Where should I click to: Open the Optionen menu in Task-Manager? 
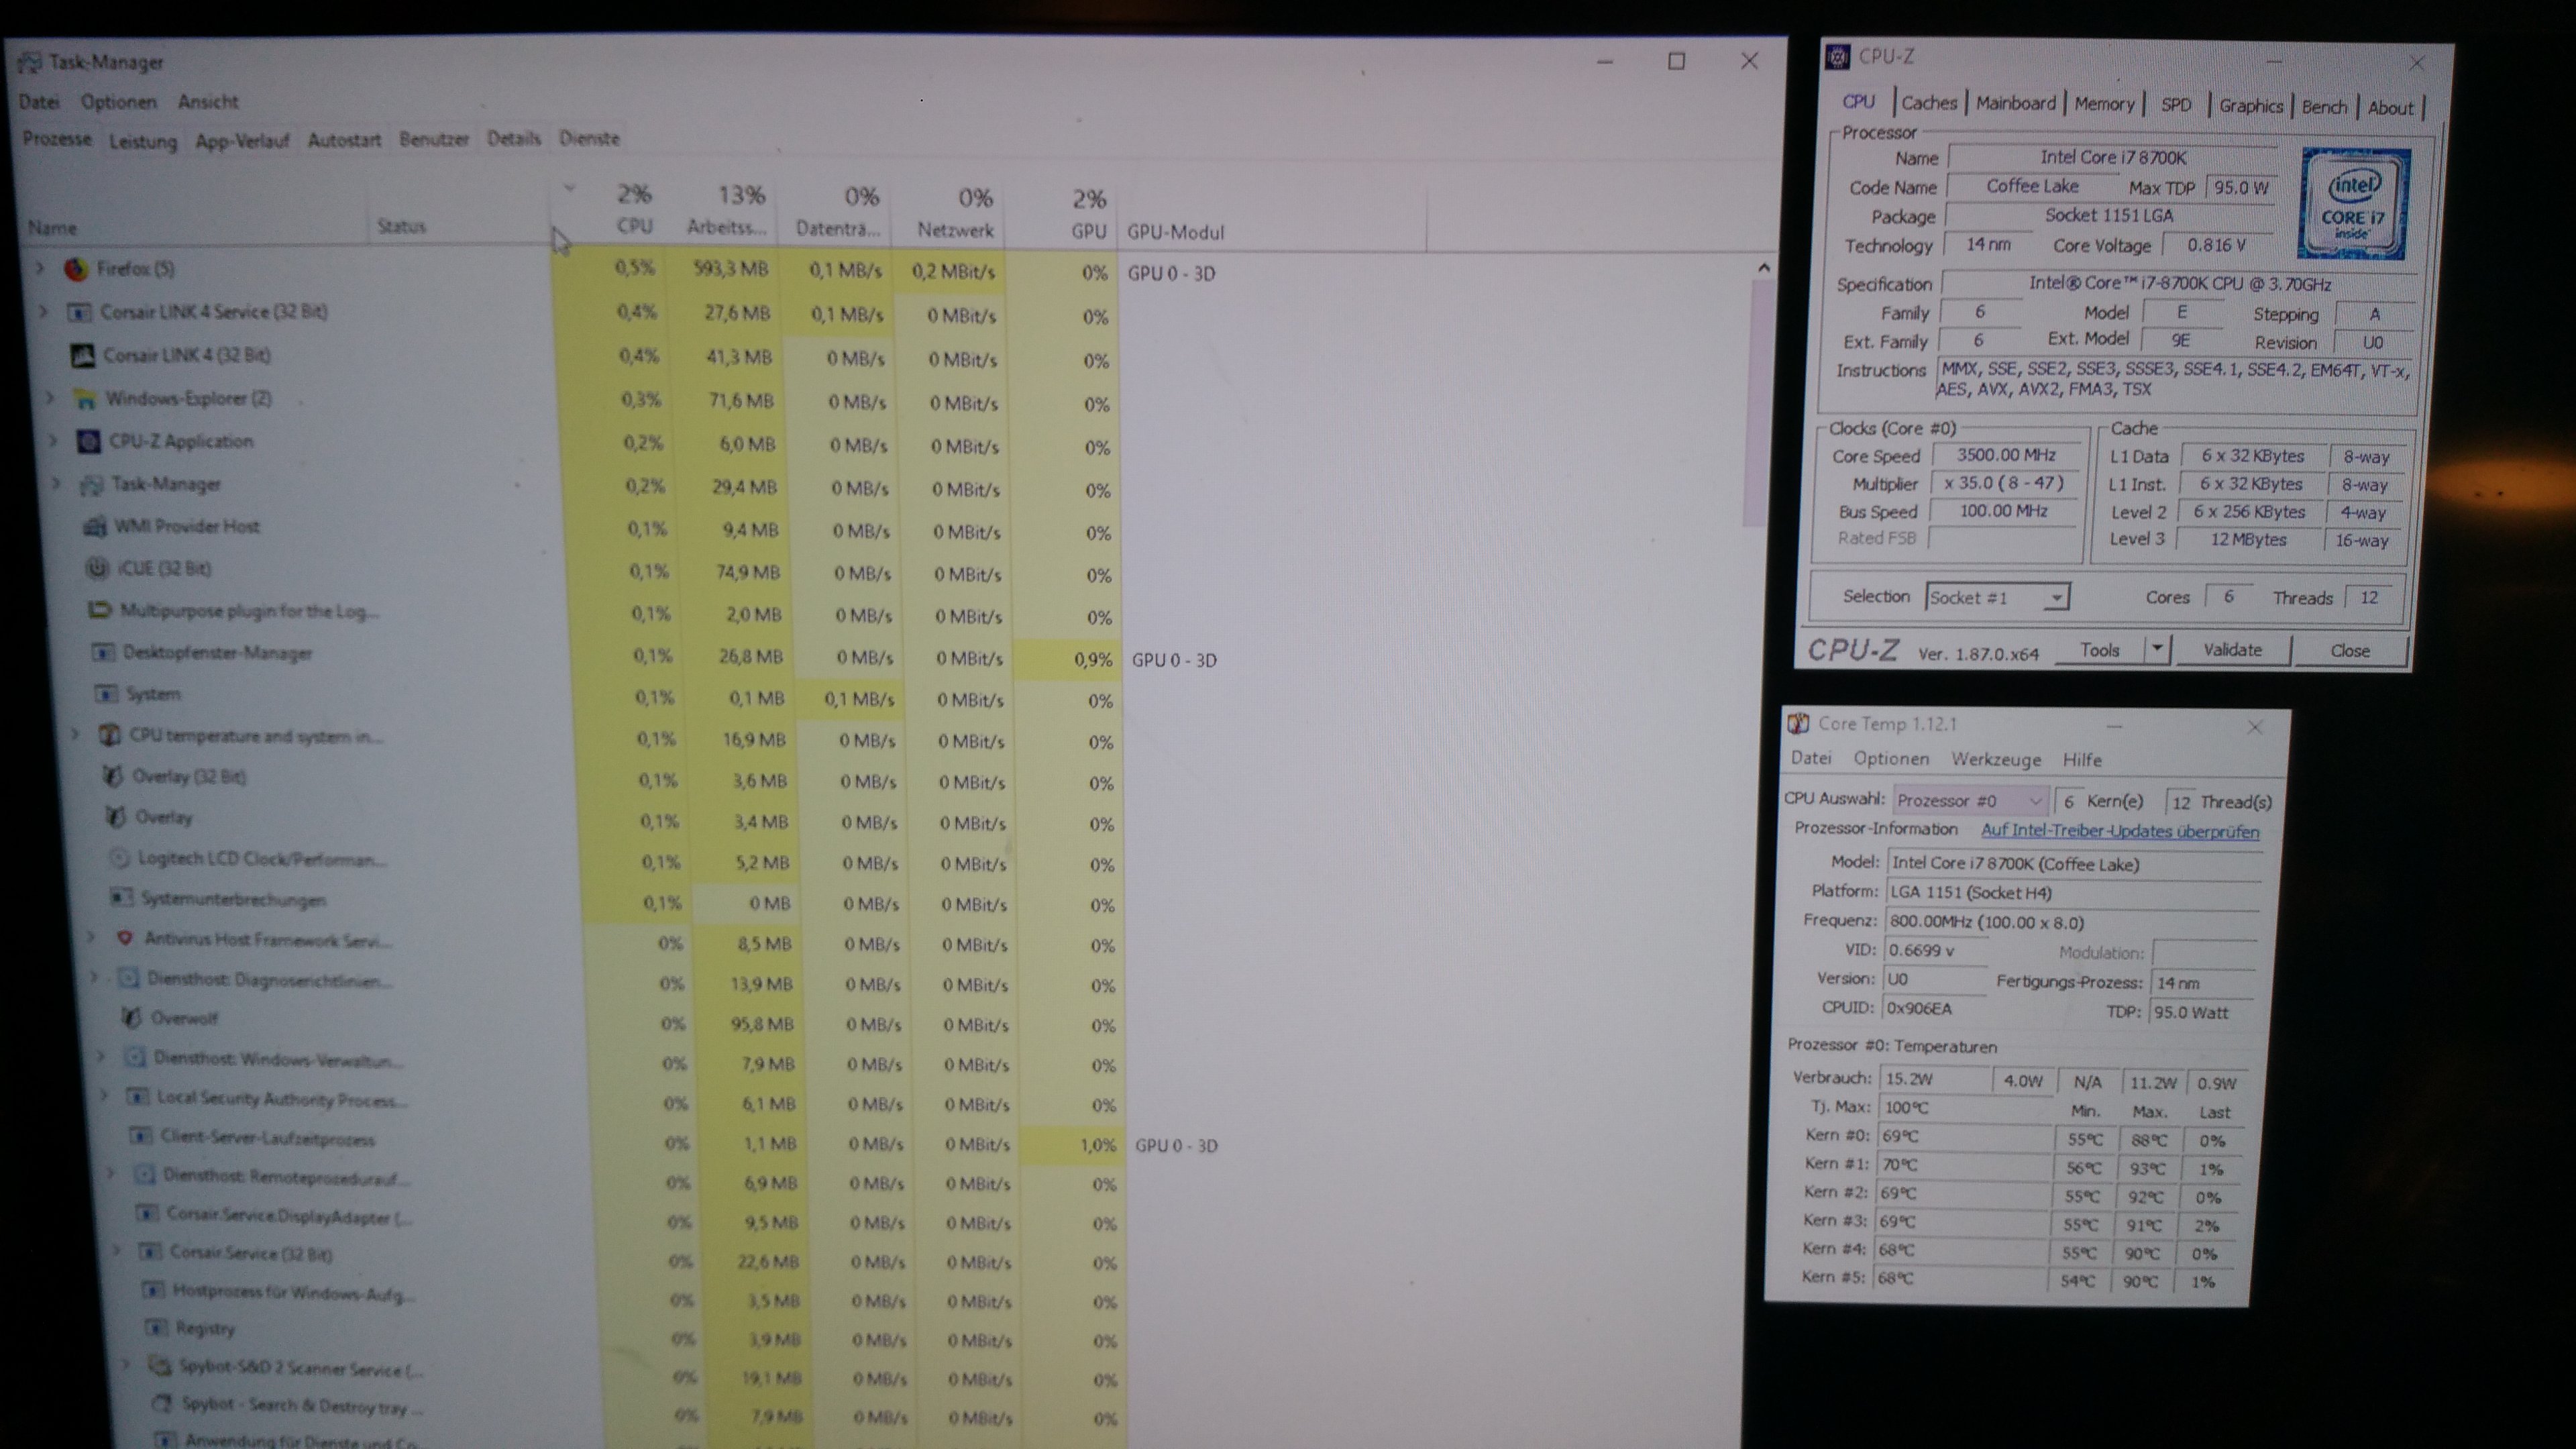(x=119, y=102)
